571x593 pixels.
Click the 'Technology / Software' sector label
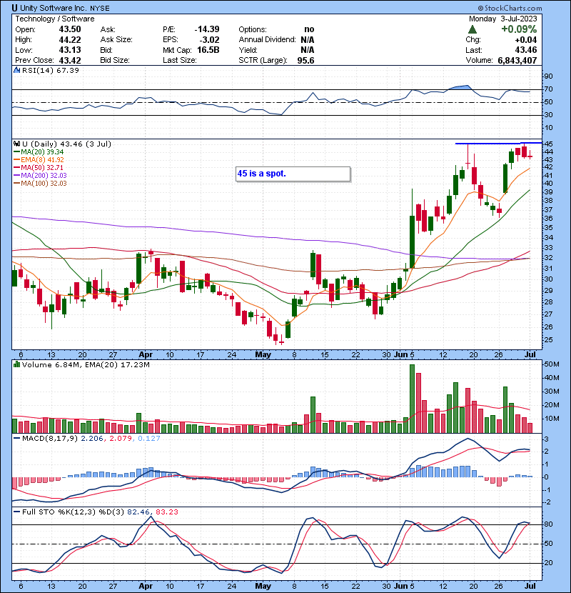(55, 19)
